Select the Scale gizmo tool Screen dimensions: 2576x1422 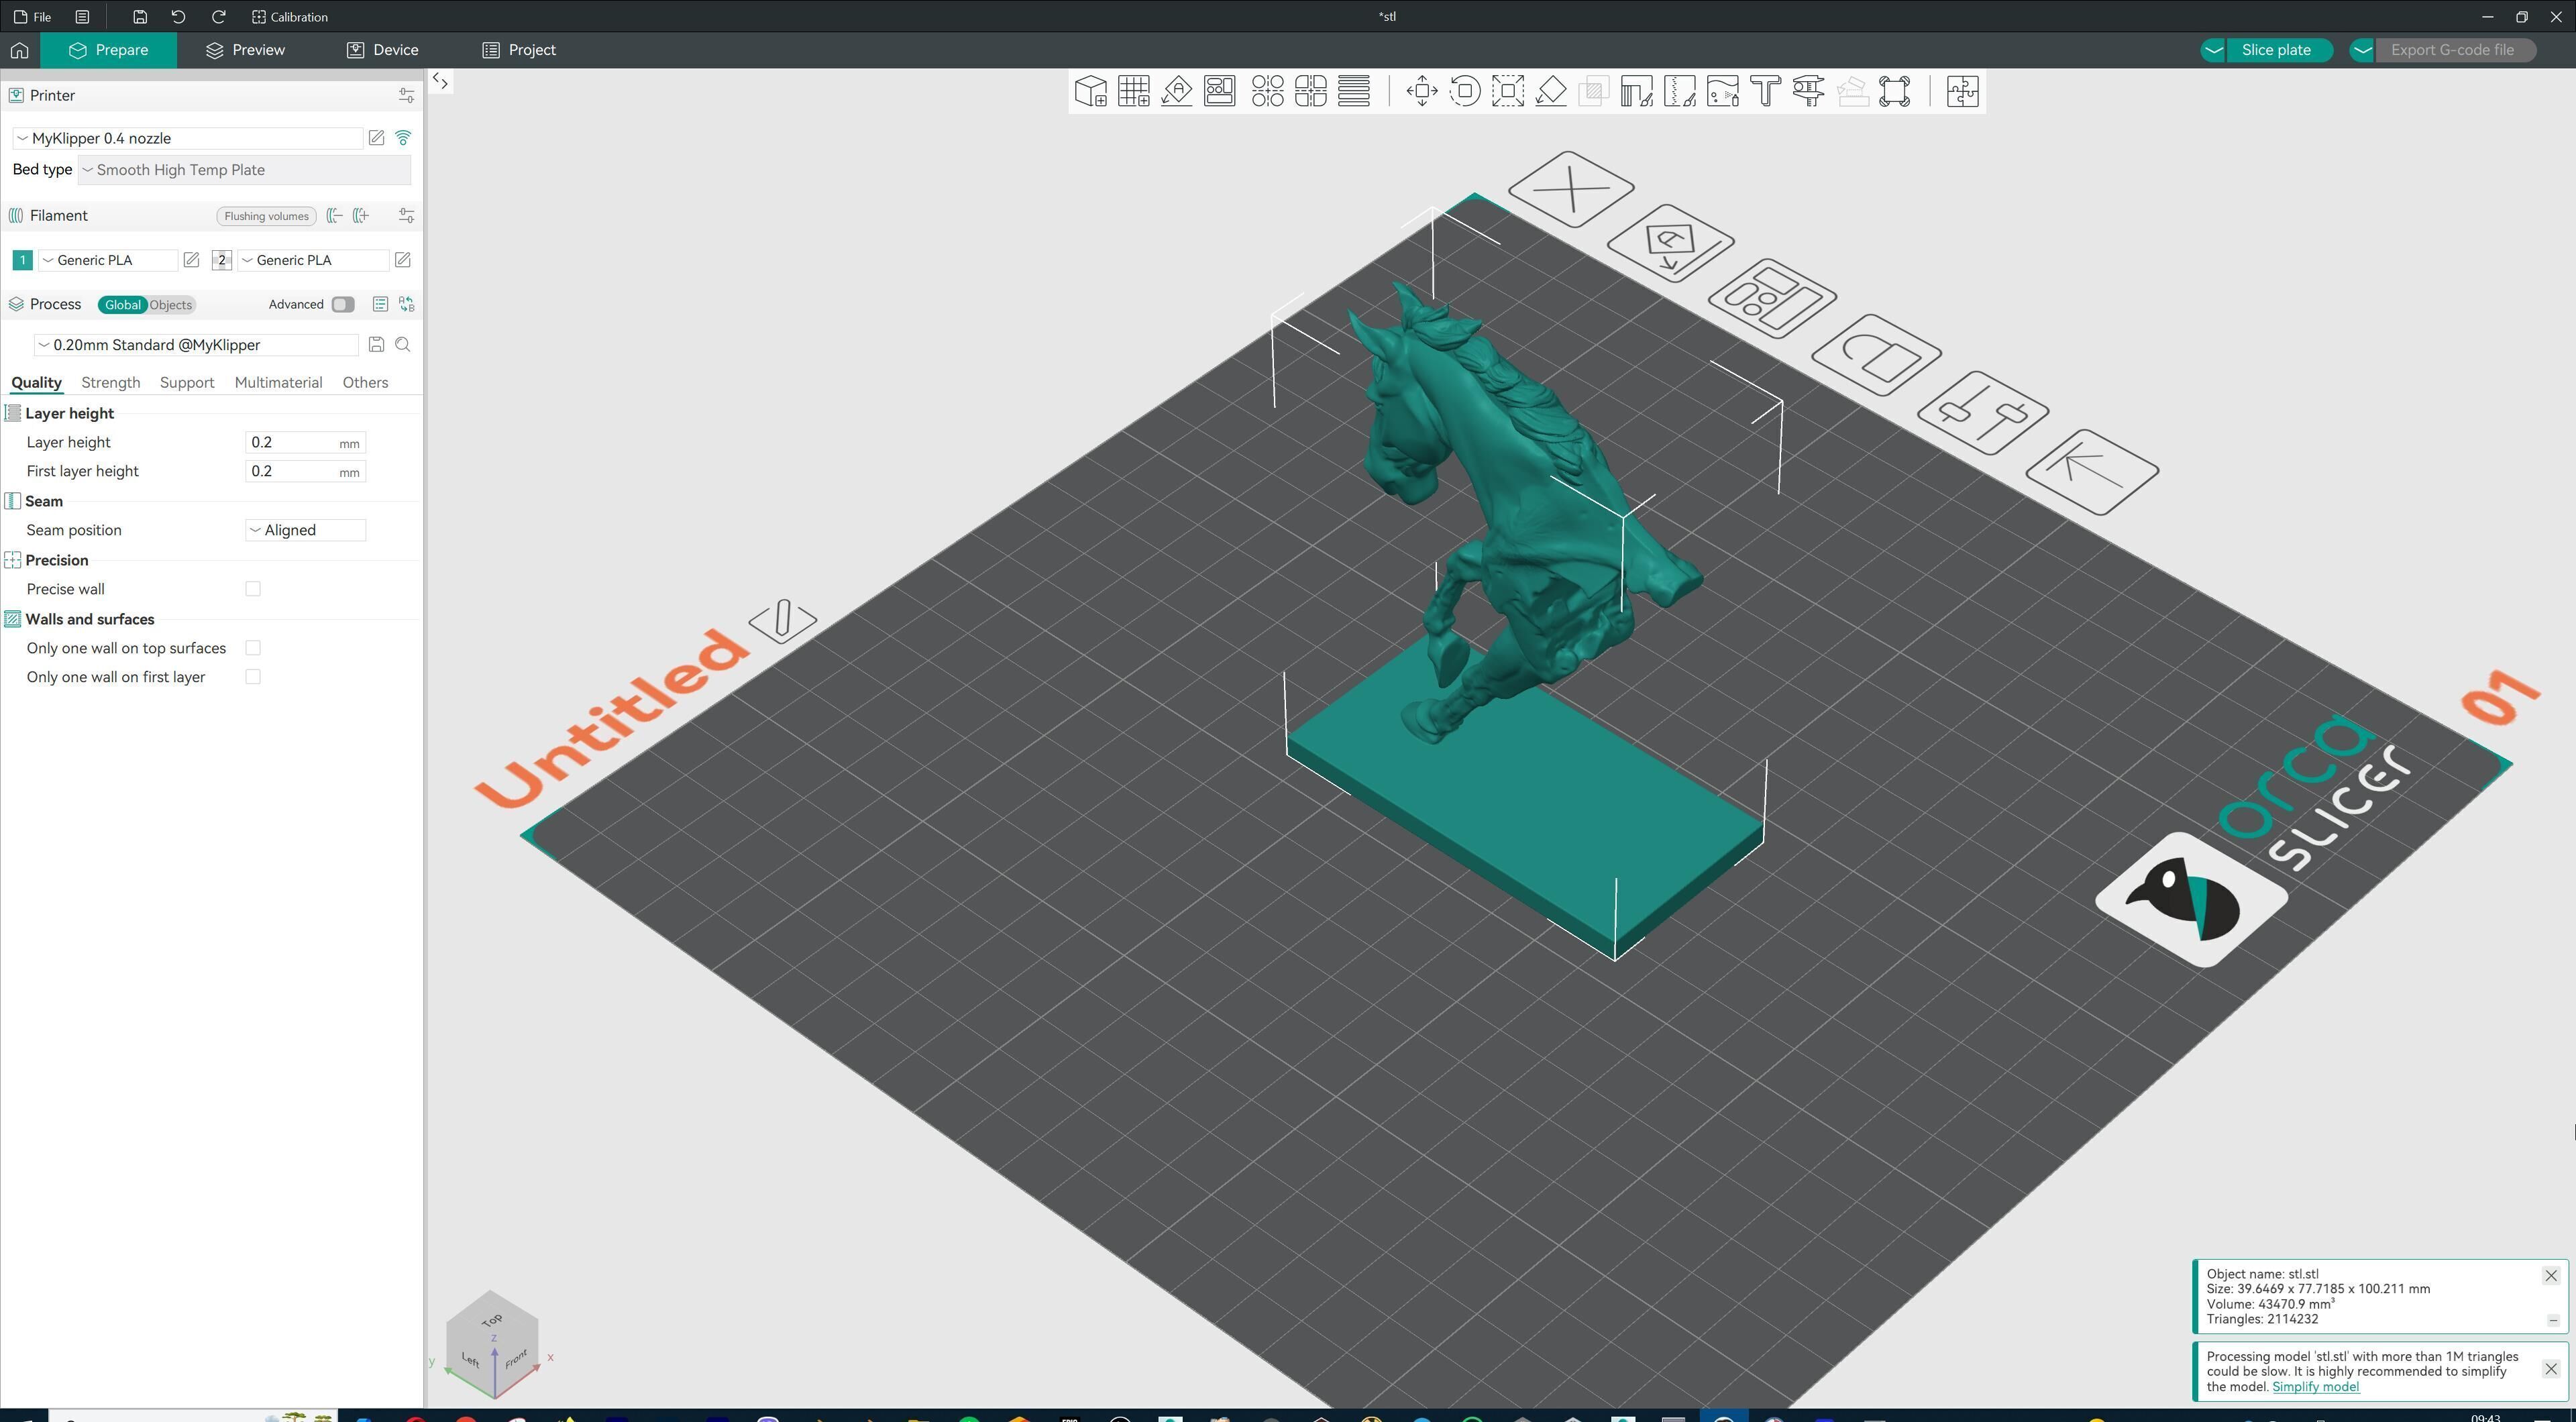pos(1507,91)
